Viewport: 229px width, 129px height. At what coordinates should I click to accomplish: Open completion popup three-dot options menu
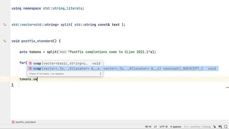[101, 74]
